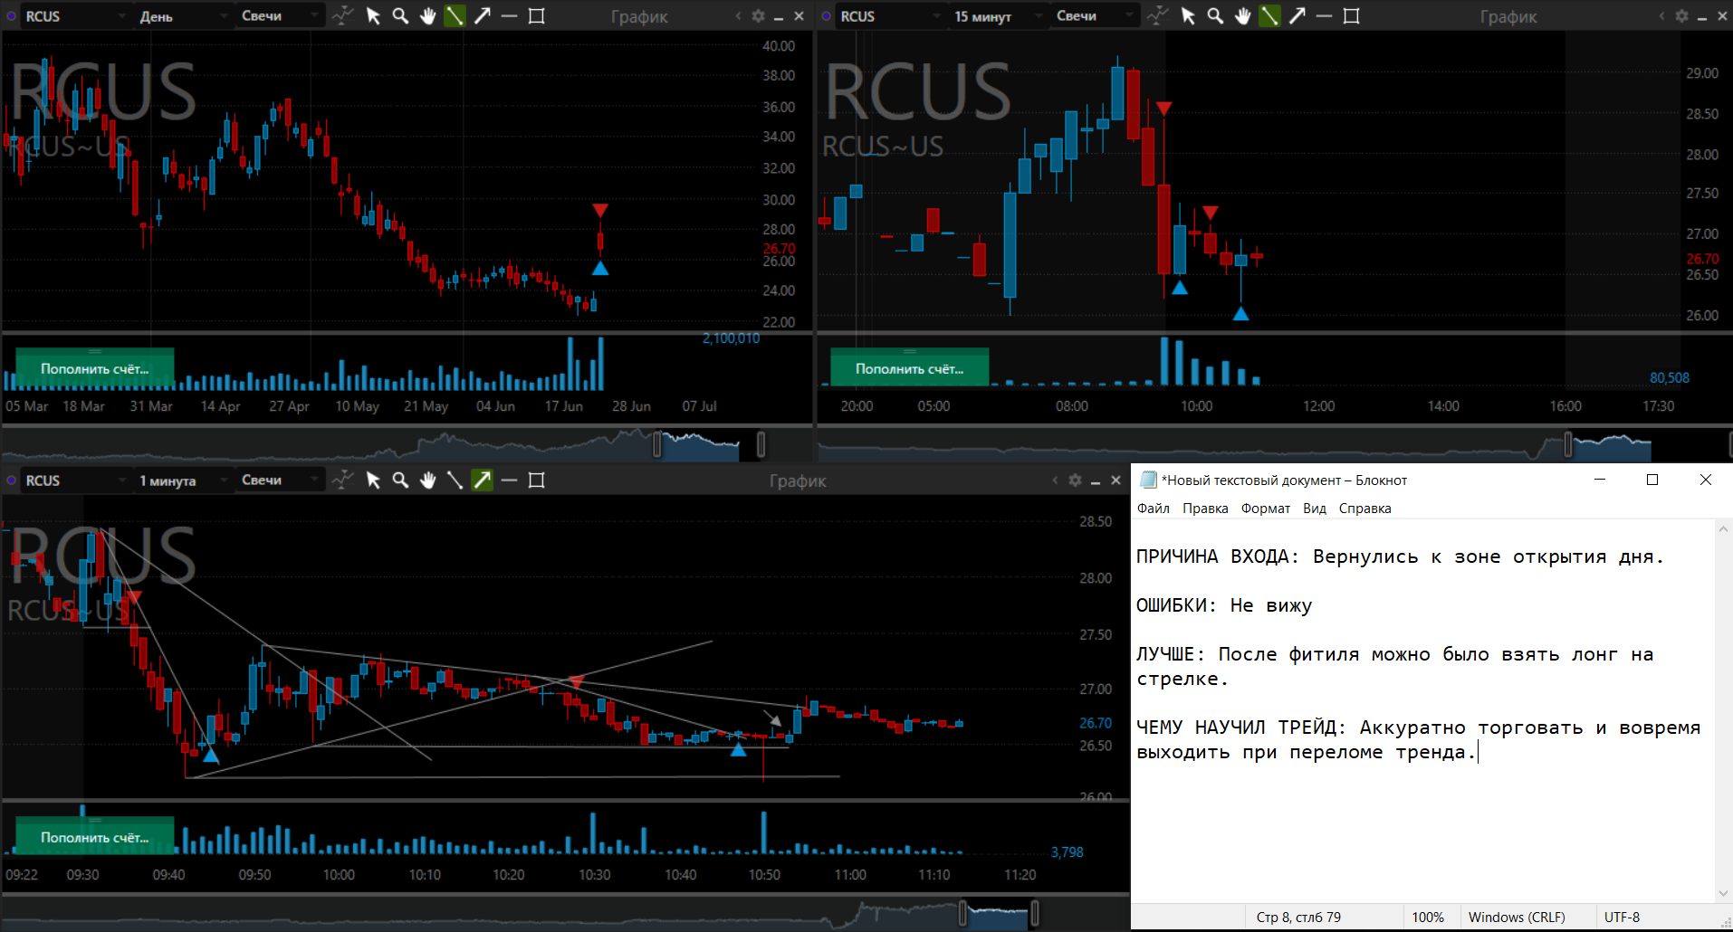The width and height of the screenshot is (1733, 932).
Task: Open the RCUS symbol dropdown in 1 минута chart
Action: [75, 480]
